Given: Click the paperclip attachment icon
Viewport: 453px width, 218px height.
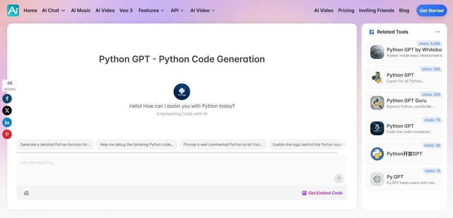Looking at the screenshot, I should pyautogui.click(x=26, y=193).
